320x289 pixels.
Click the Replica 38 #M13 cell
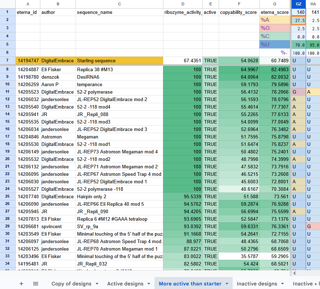point(120,69)
